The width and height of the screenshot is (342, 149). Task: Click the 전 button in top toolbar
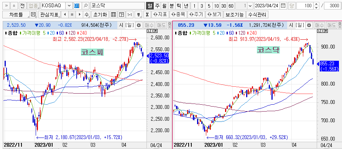[x=22, y=6]
